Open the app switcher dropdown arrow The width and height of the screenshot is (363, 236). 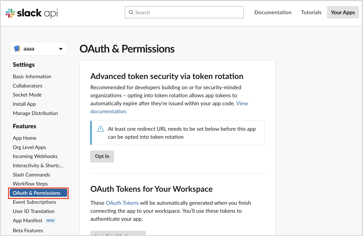pyautogui.click(x=61, y=49)
